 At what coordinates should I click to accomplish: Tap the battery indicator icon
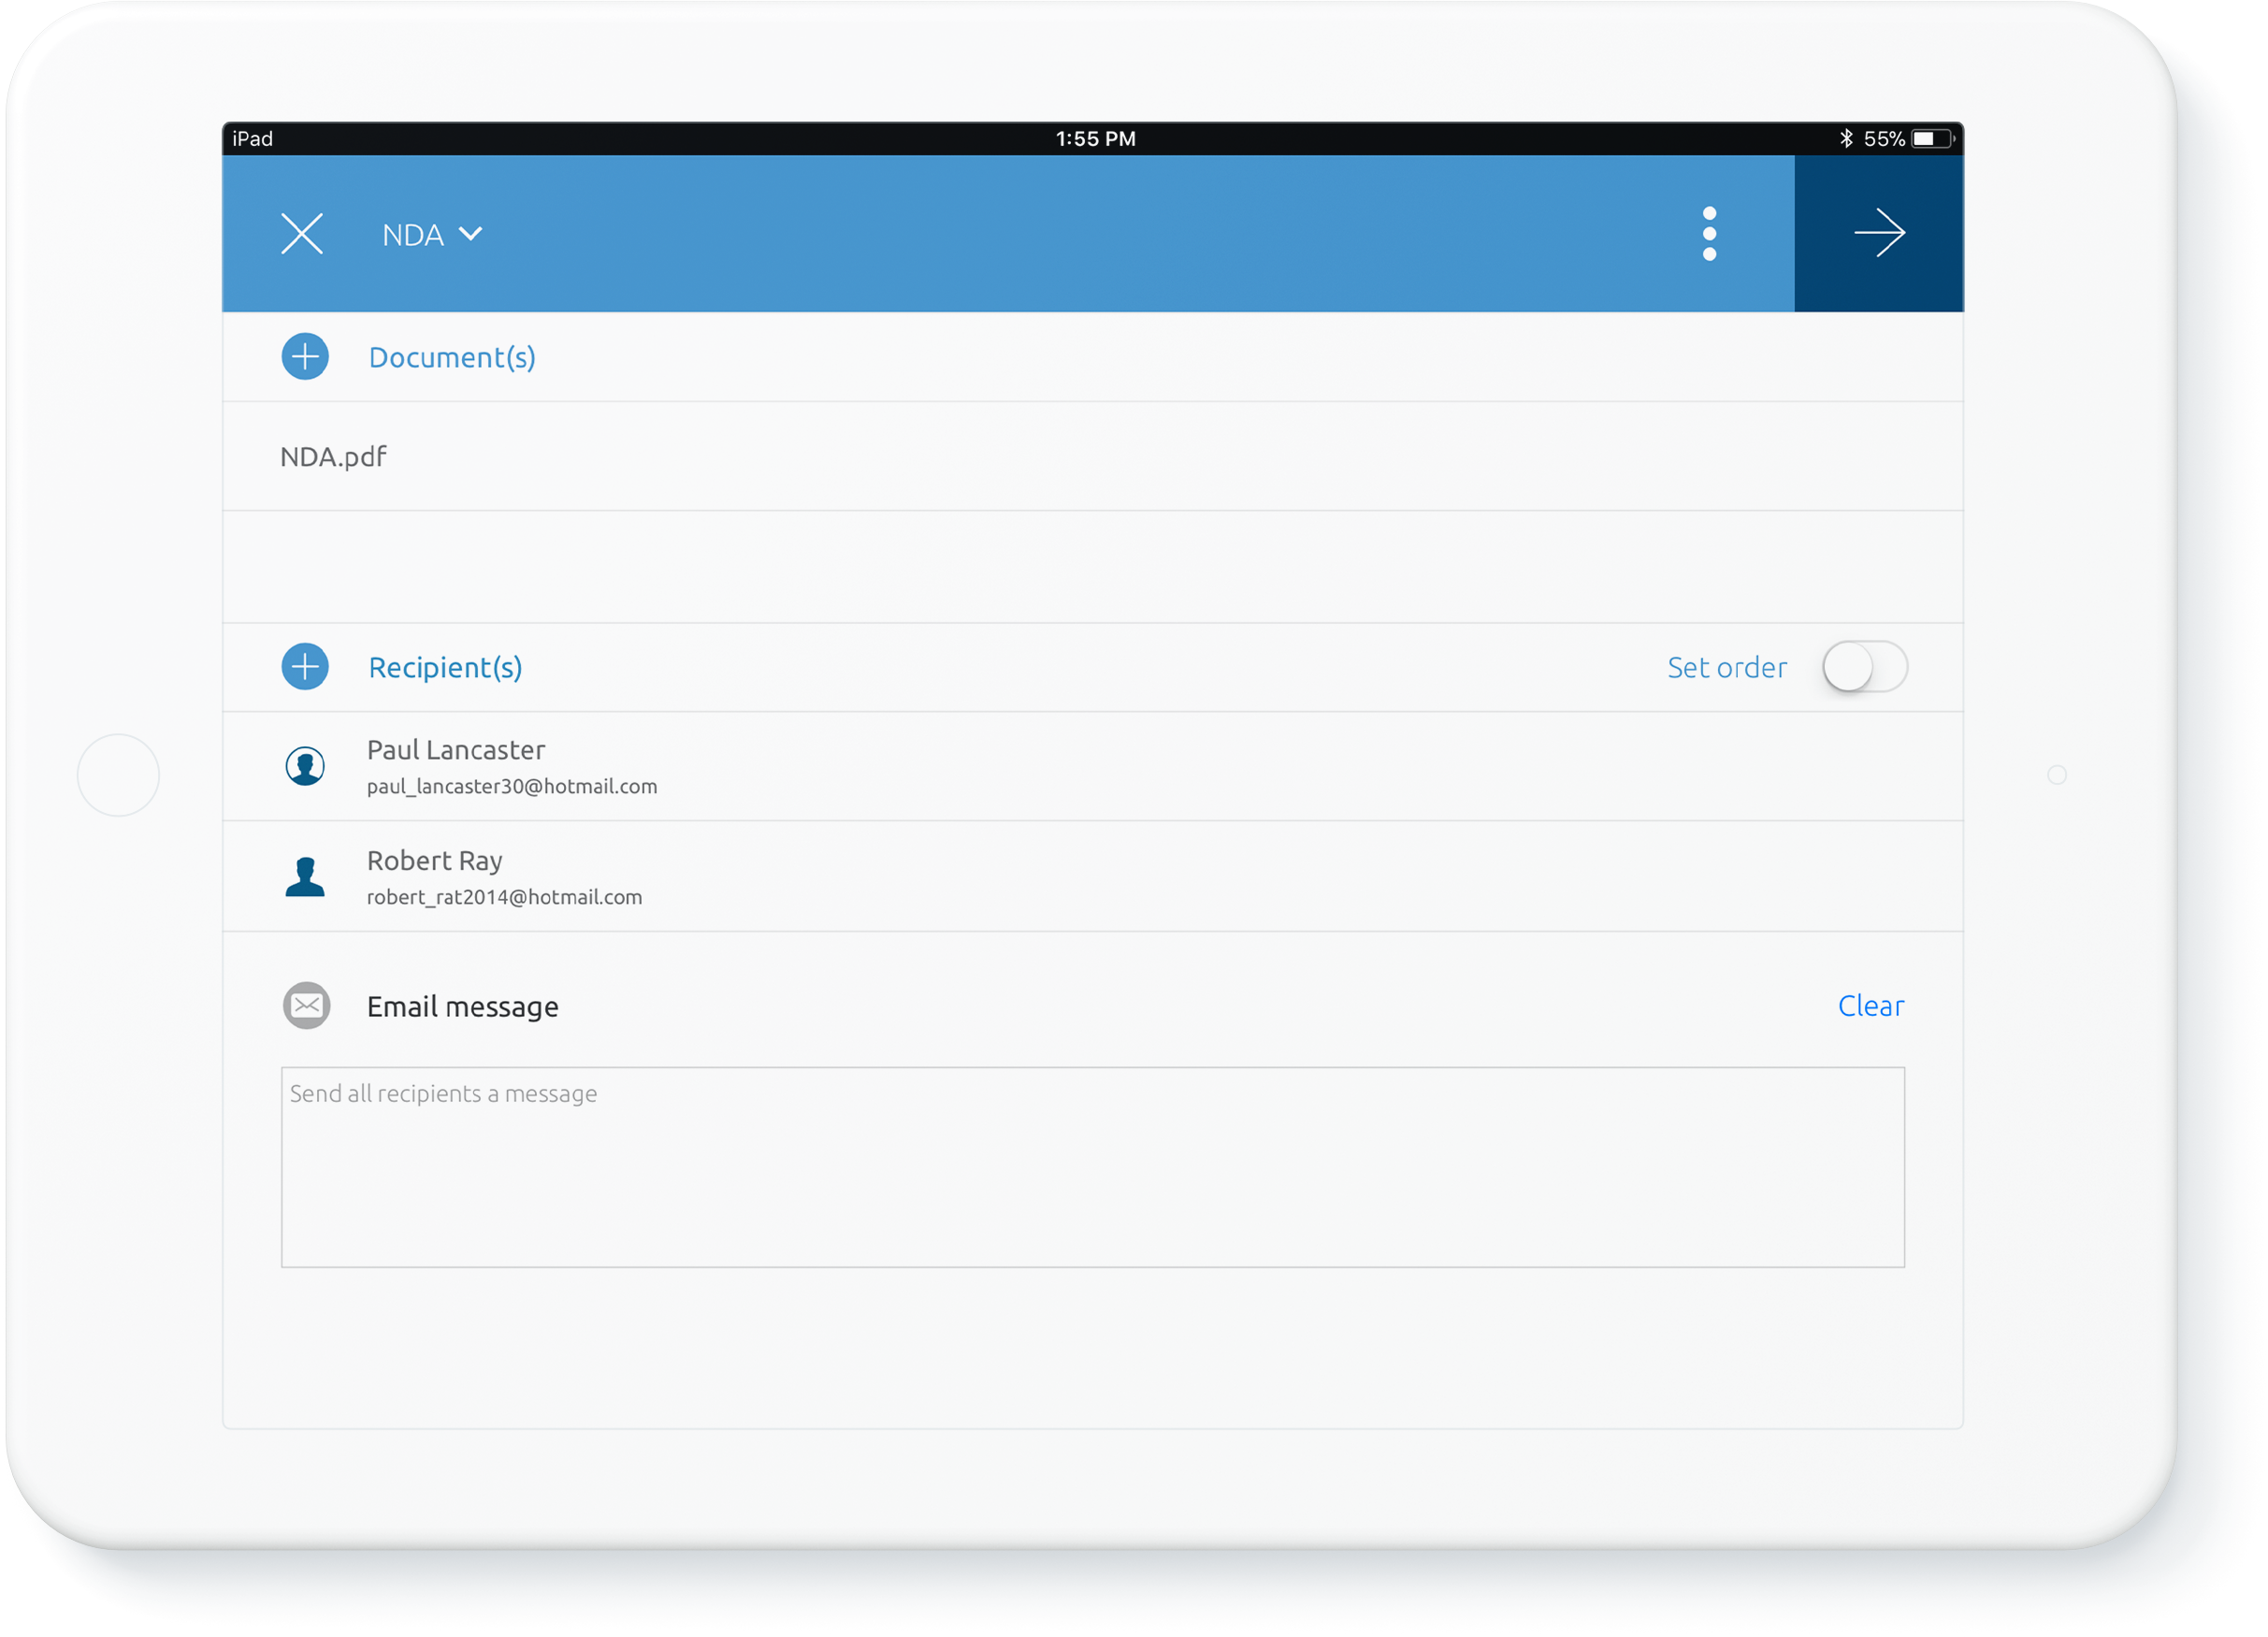click(1933, 139)
